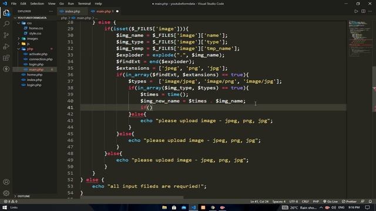The height and width of the screenshot is (211, 376).
Task: Open the Extensions view
Action: 6,57
